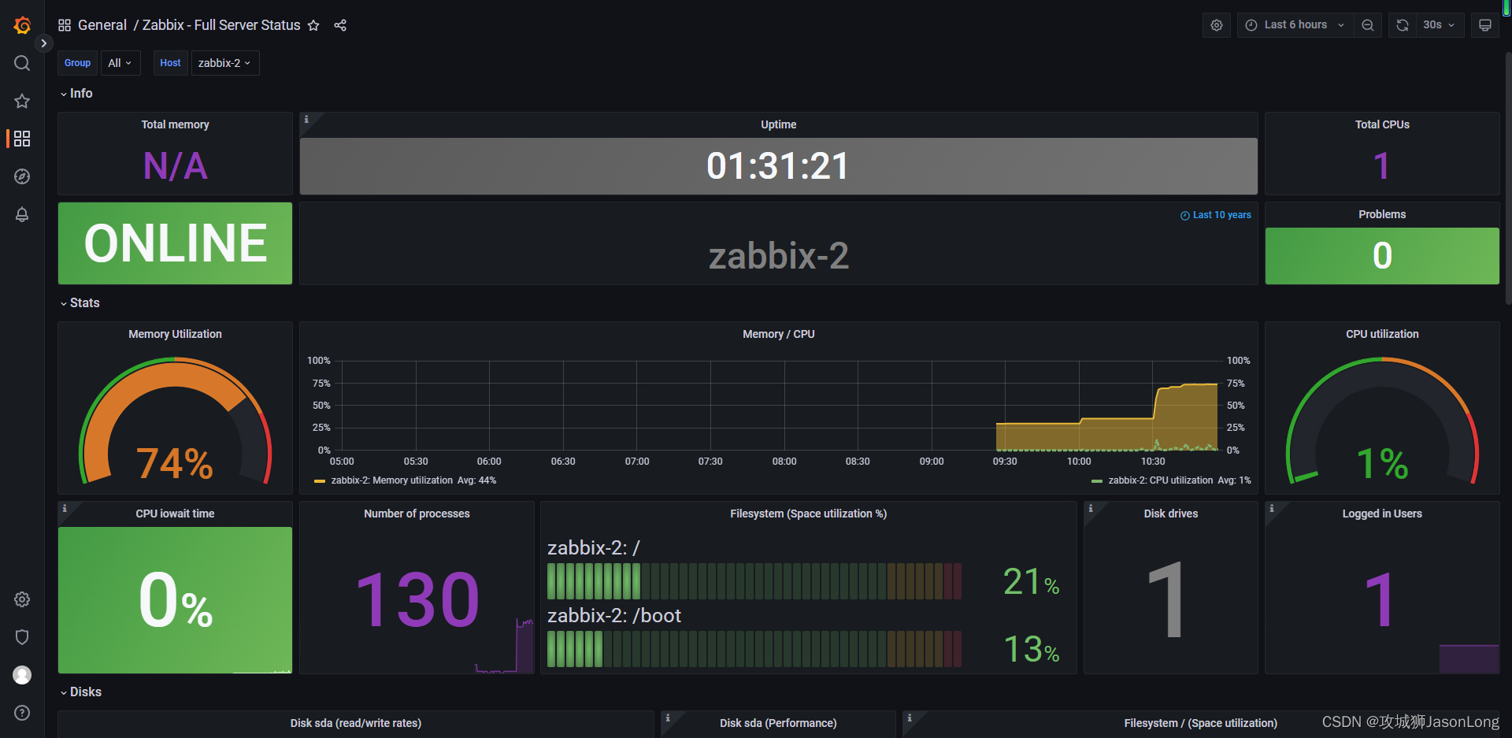Click the share dashboard icon
1512x738 pixels.
click(x=340, y=25)
